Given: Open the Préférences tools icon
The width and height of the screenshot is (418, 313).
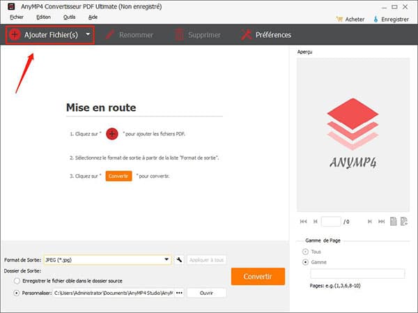Looking at the screenshot, I should tap(246, 34).
